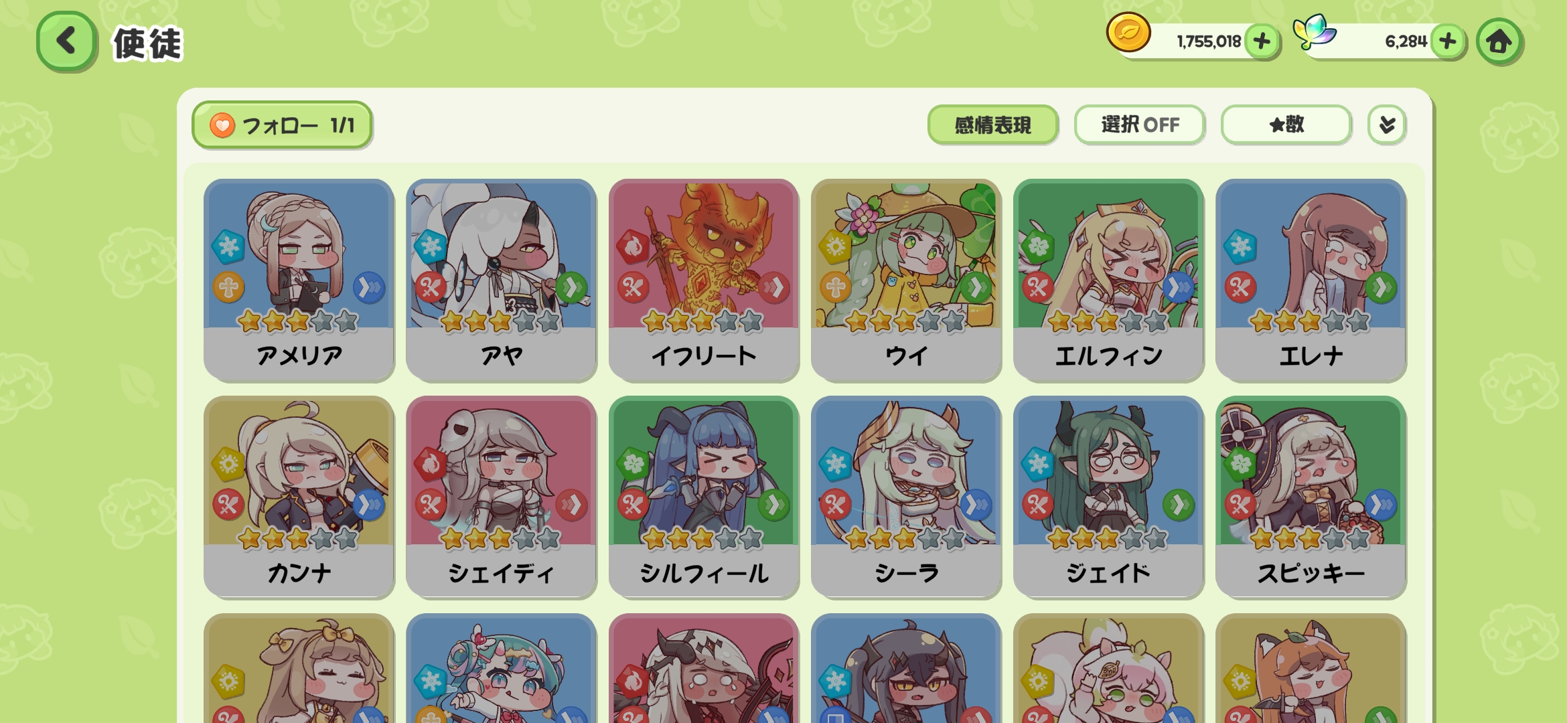This screenshot has width=1567, height=723.
Task: Toggle the 選択 OFF selection mode
Action: click(x=1140, y=125)
